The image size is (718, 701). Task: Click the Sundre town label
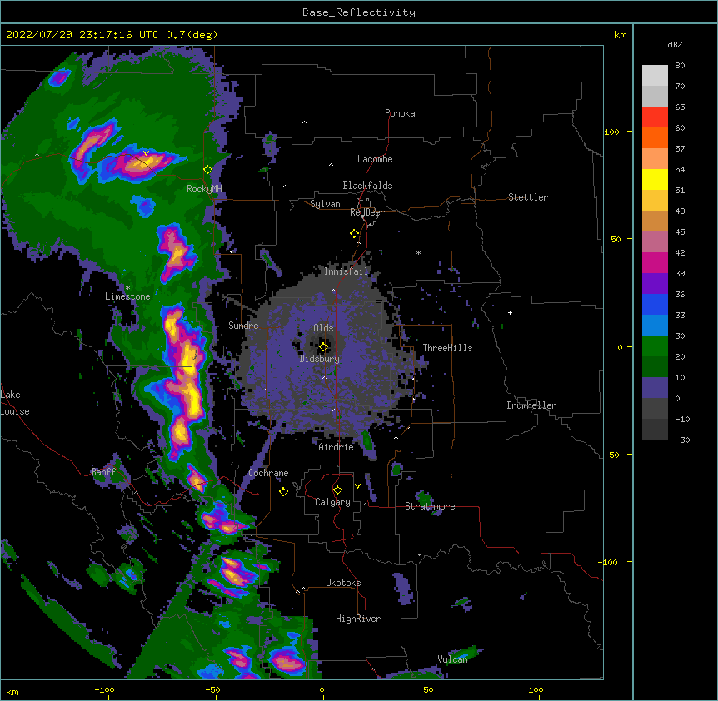tap(243, 326)
